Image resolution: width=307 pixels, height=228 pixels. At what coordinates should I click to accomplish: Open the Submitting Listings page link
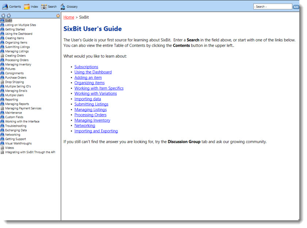(x=91, y=104)
